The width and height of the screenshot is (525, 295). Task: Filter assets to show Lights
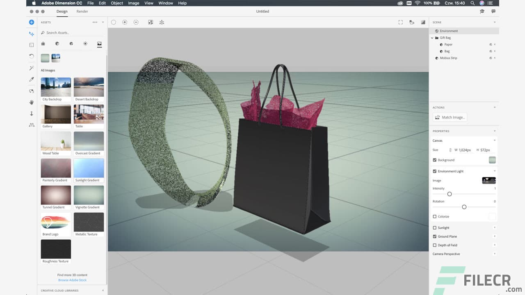click(x=85, y=43)
